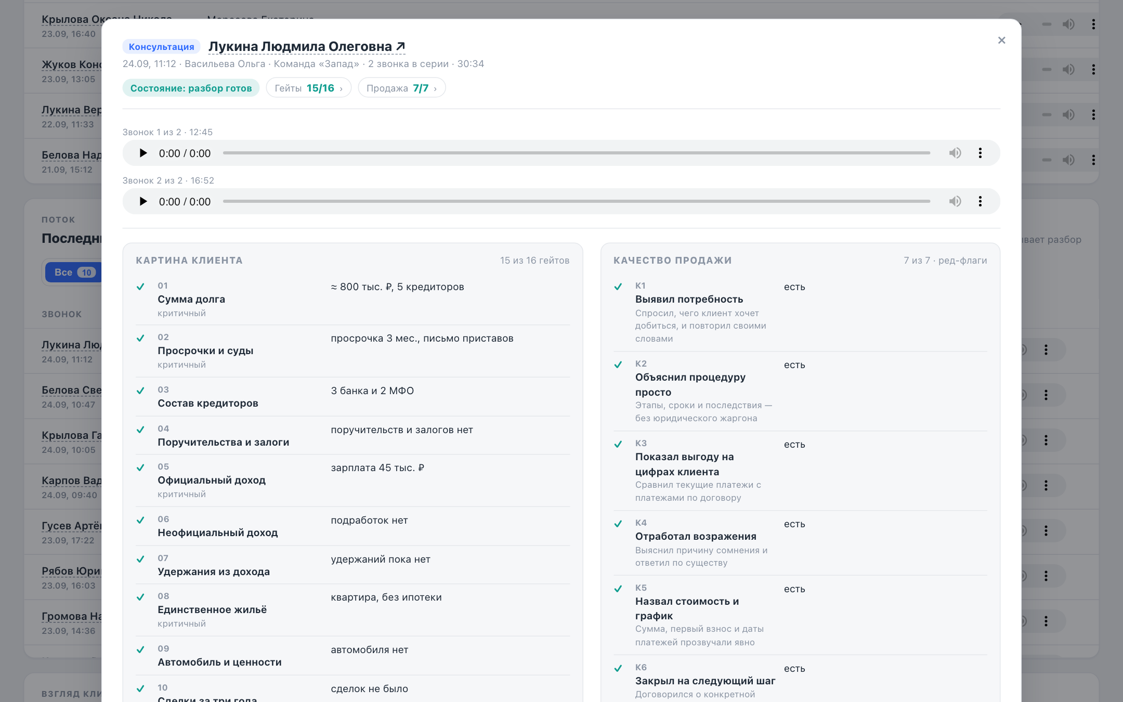Open row menu for the 21.09, 15:12 background call
The width and height of the screenshot is (1123, 702).
click(x=1093, y=160)
